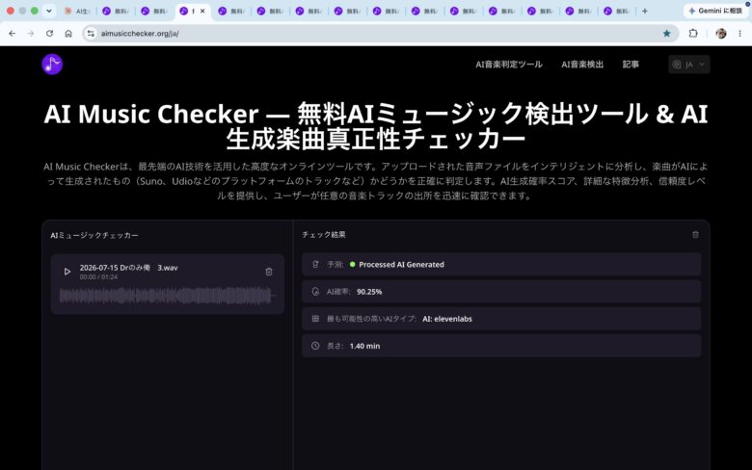Click the AIミュージックチェッカー panel heading

point(94,235)
